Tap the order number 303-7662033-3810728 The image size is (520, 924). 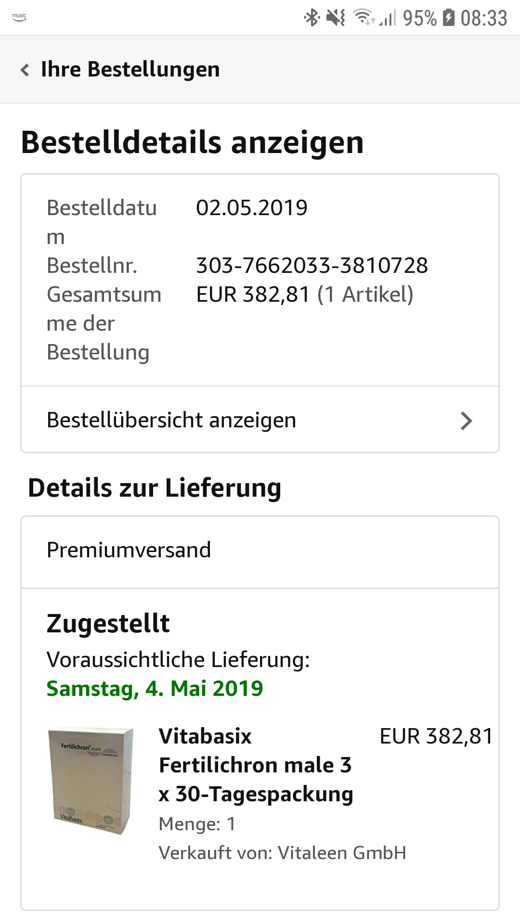tap(312, 266)
